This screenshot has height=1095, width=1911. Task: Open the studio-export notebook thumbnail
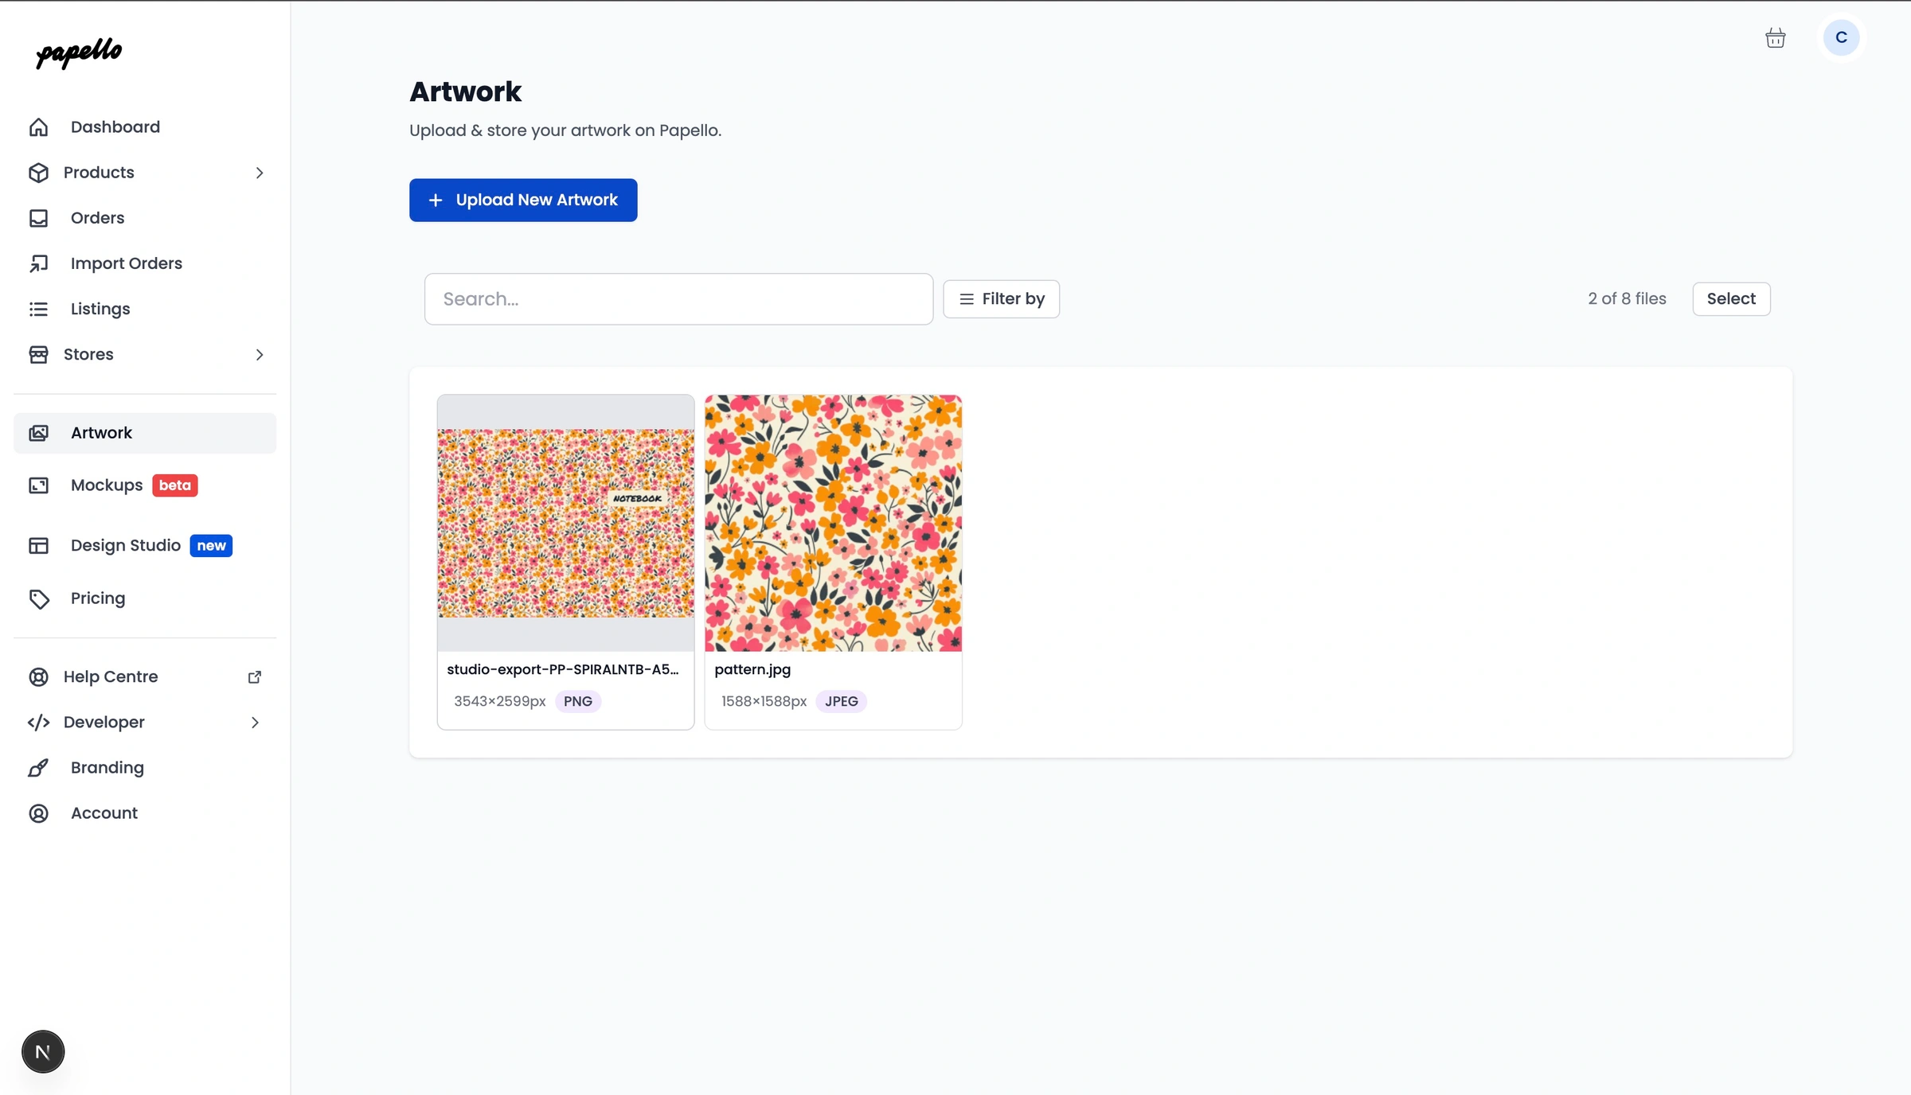565,524
